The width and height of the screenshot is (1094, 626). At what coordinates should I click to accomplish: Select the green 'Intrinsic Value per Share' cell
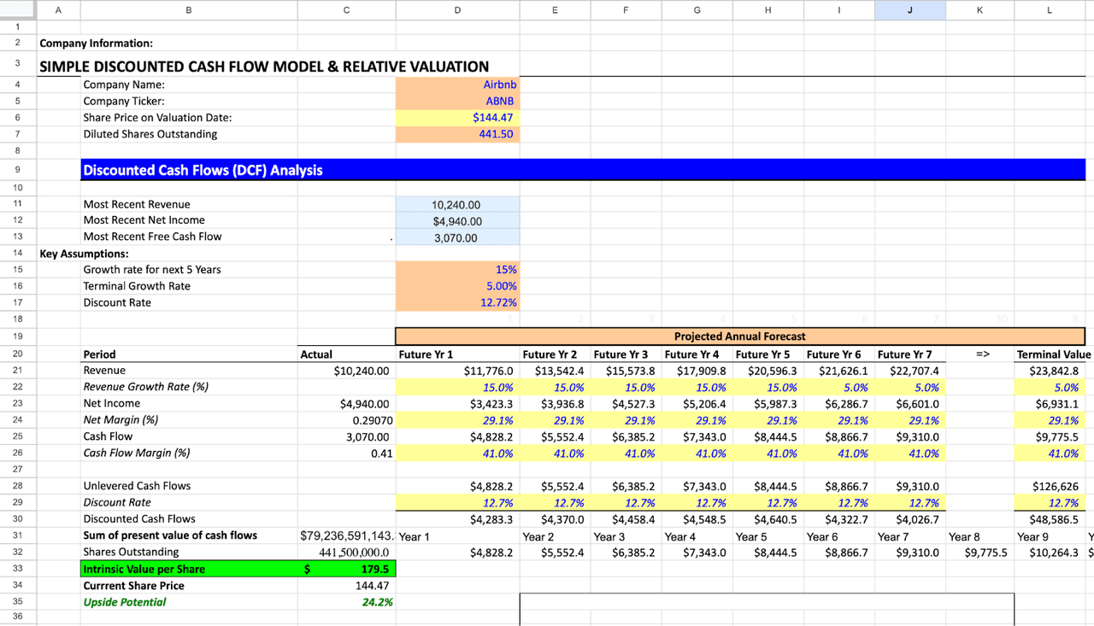189,569
